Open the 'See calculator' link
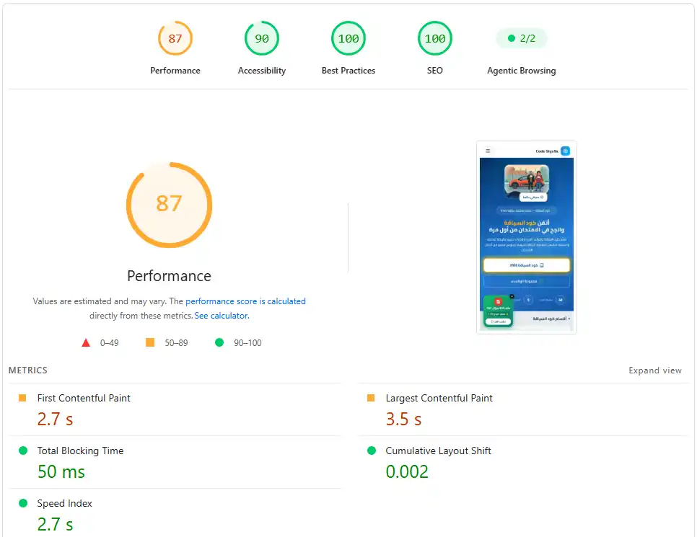The width and height of the screenshot is (697, 537). (221, 316)
